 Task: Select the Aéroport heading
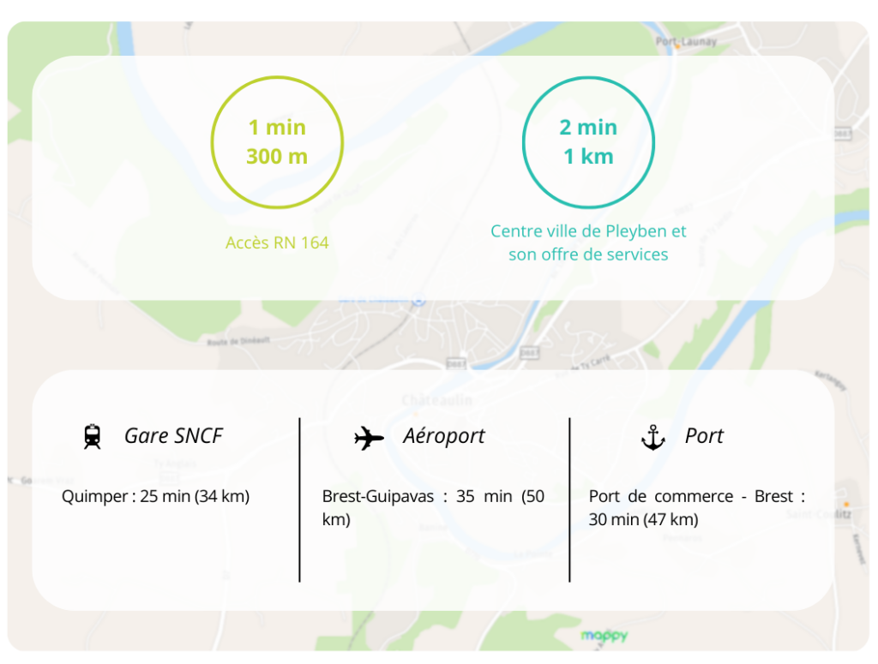point(443,436)
